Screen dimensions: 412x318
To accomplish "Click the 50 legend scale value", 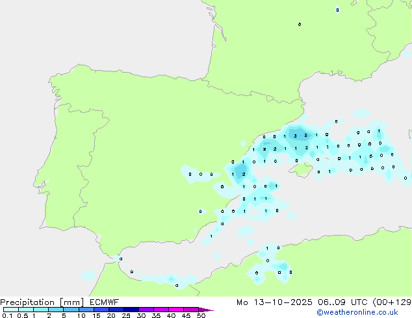I will pos(201,315).
